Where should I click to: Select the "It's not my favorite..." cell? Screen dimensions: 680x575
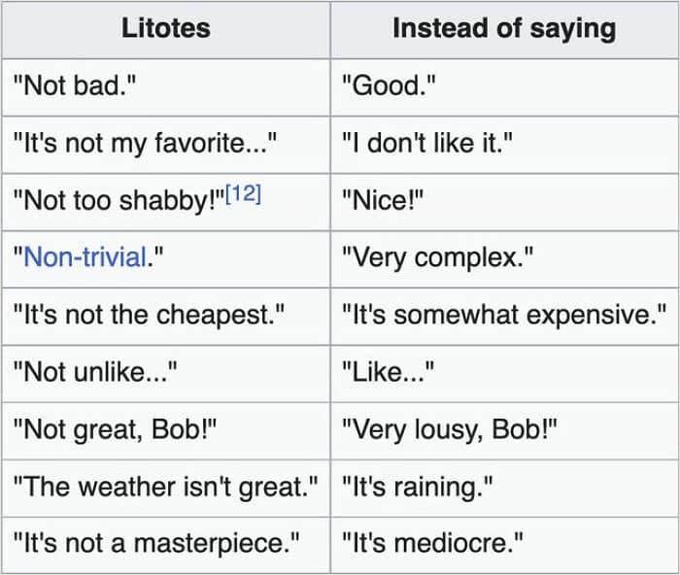pyautogui.click(x=146, y=144)
